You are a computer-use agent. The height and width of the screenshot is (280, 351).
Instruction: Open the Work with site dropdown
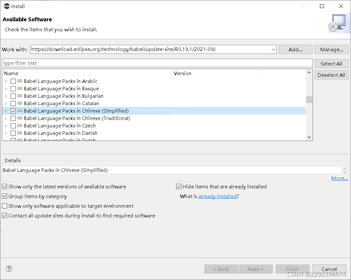click(x=273, y=49)
